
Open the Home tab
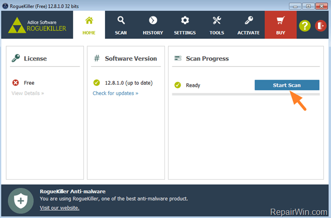[89, 25]
